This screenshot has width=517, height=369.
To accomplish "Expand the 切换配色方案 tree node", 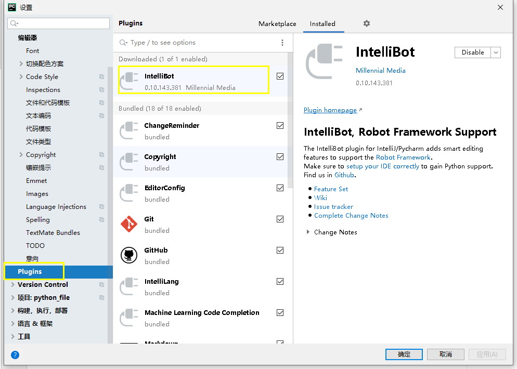I will pyautogui.click(x=21, y=63).
